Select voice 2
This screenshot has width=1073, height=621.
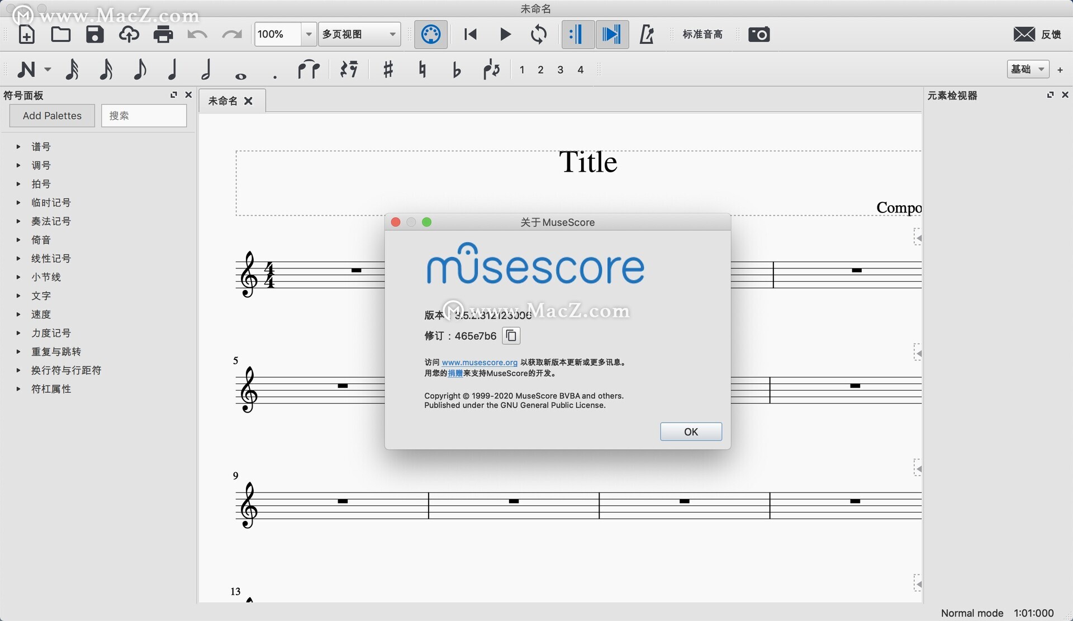[540, 70]
